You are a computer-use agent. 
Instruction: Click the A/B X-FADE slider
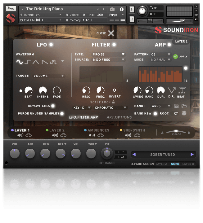(176, 132)
